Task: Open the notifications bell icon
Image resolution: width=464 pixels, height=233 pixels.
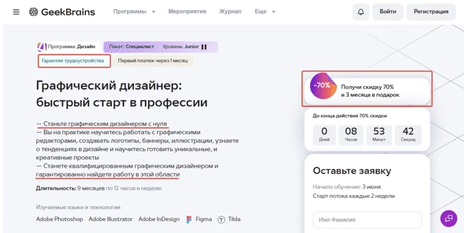Action: coord(361,12)
